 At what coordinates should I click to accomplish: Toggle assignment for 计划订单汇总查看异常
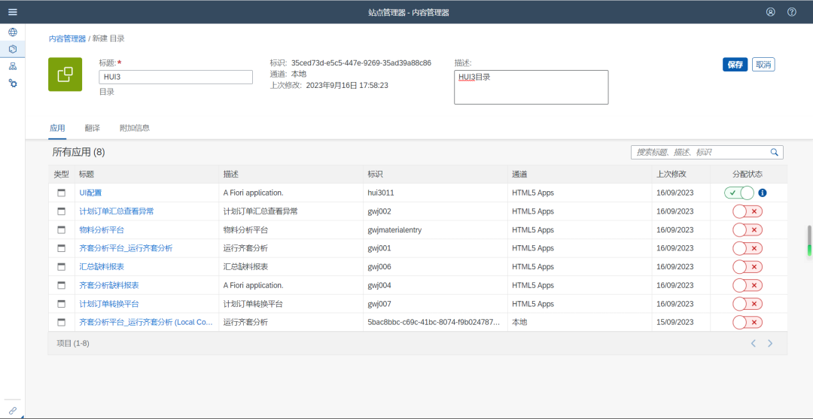click(x=748, y=211)
